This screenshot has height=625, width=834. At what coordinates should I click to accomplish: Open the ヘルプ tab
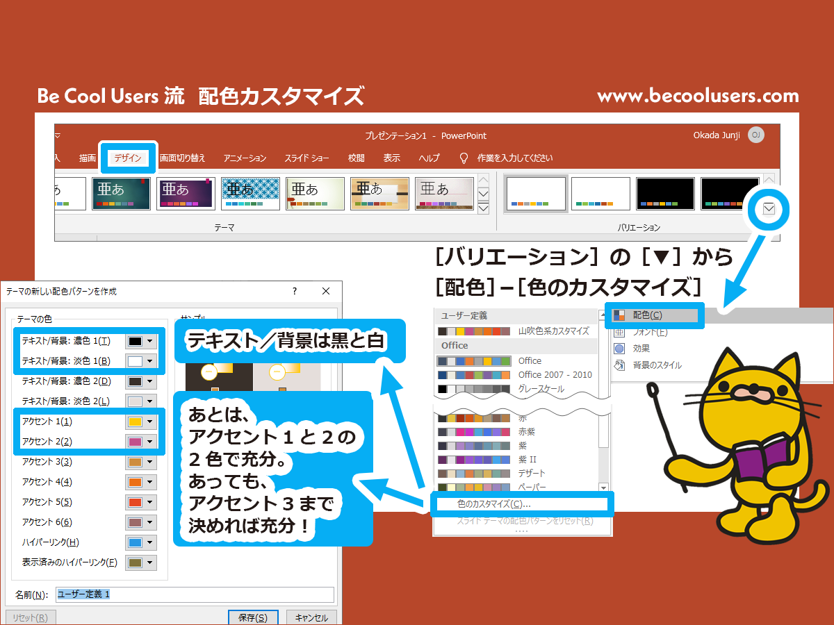click(429, 158)
